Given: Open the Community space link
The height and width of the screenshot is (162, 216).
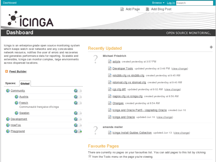Looking at the screenshot, I should 18,91.
